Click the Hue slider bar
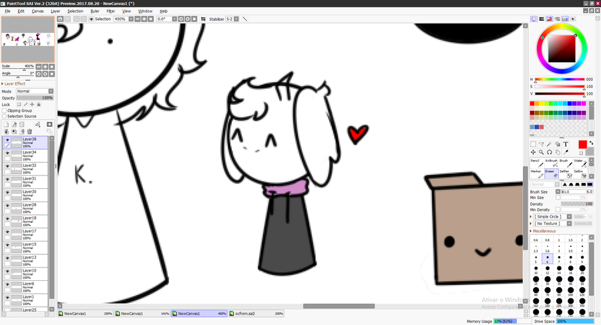 (560, 79)
